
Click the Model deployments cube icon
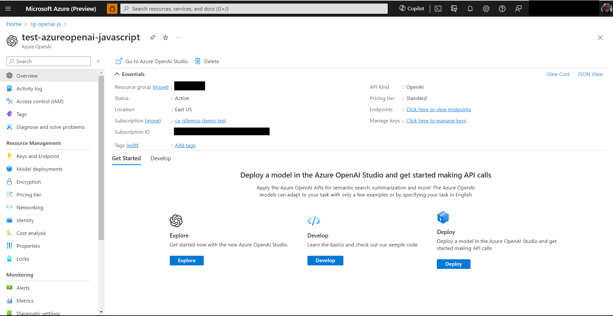click(9, 169)
